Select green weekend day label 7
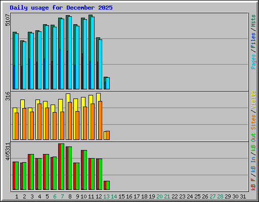Screen dimensions: 259x202 tap(62, 196)
